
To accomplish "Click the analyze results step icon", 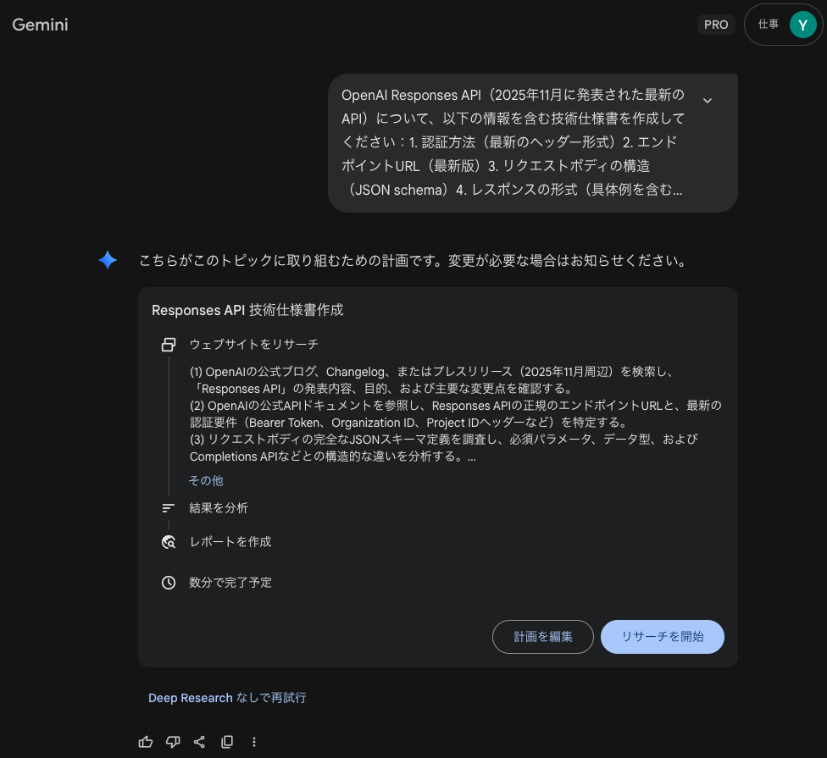I will click(x=169, y=508).
